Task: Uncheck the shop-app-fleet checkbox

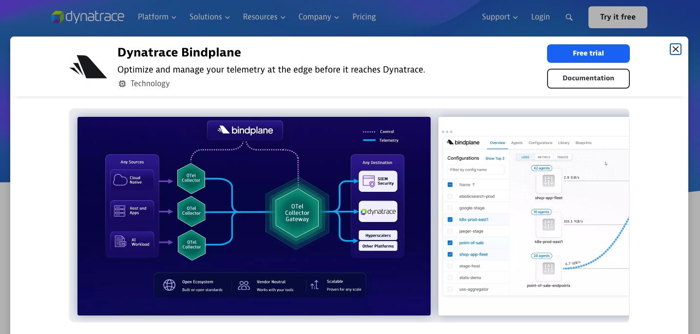Action: coord(450,254)
